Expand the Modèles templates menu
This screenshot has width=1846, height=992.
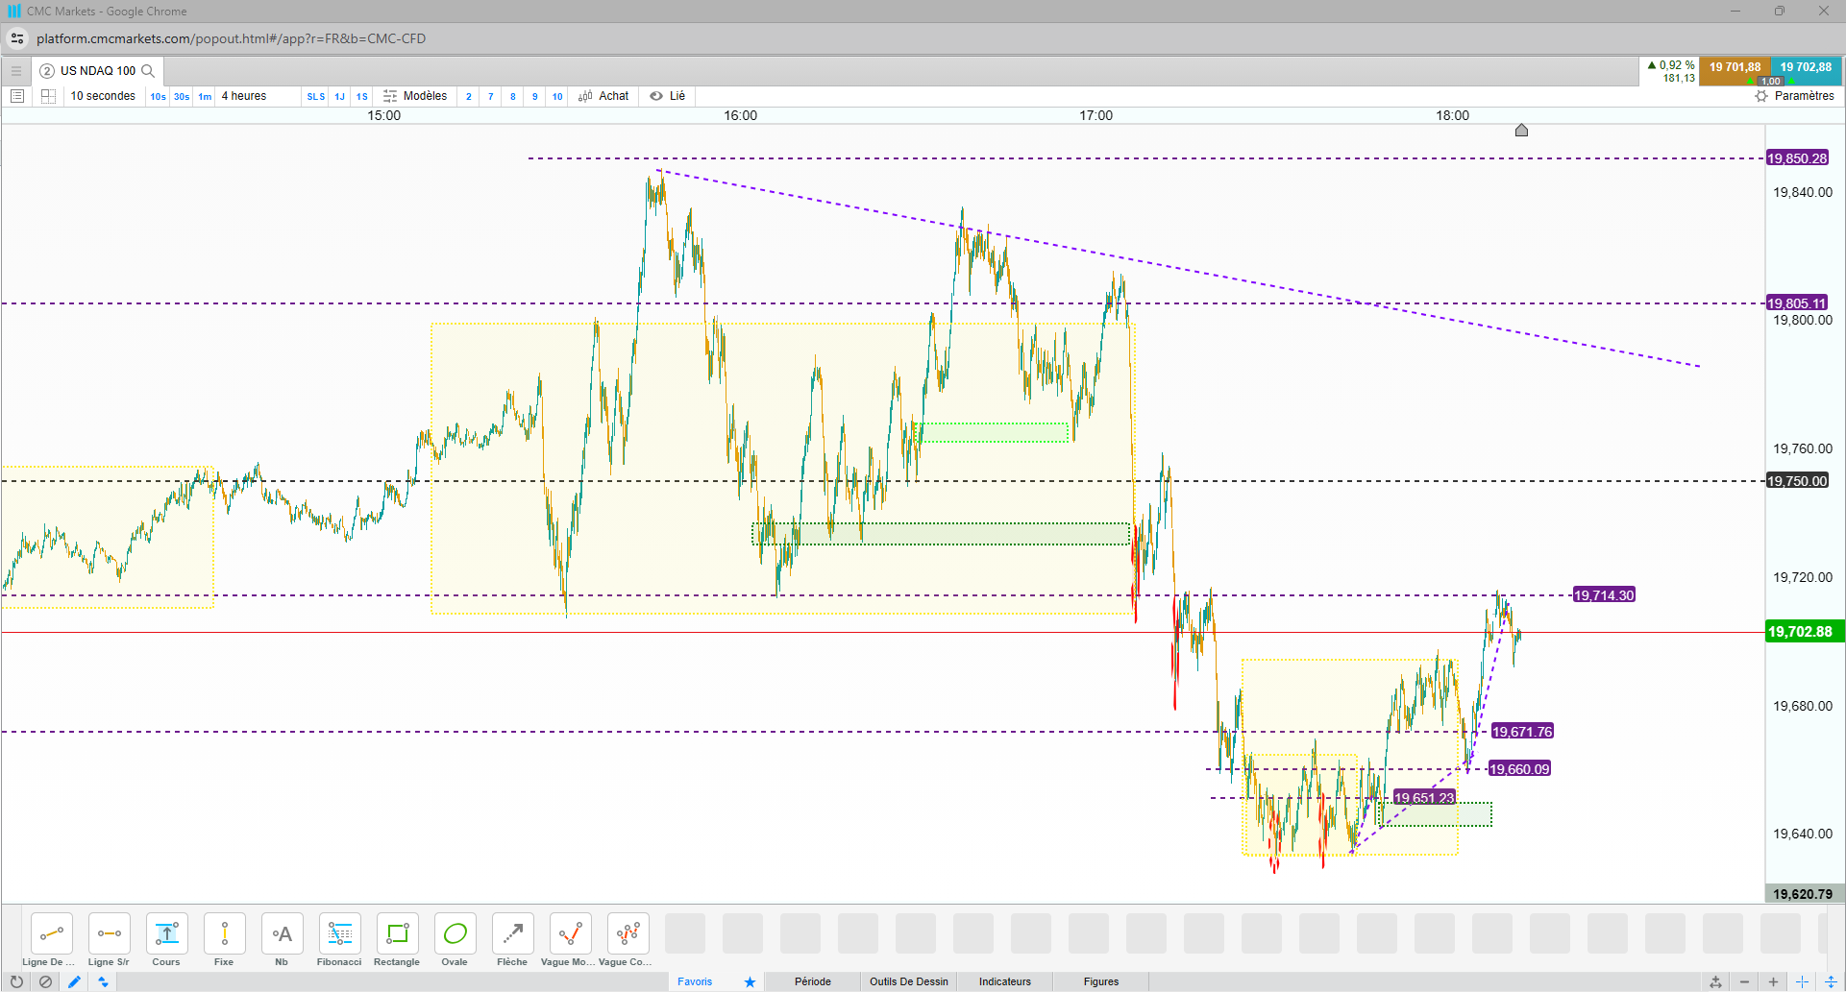[x=415, y=96]
